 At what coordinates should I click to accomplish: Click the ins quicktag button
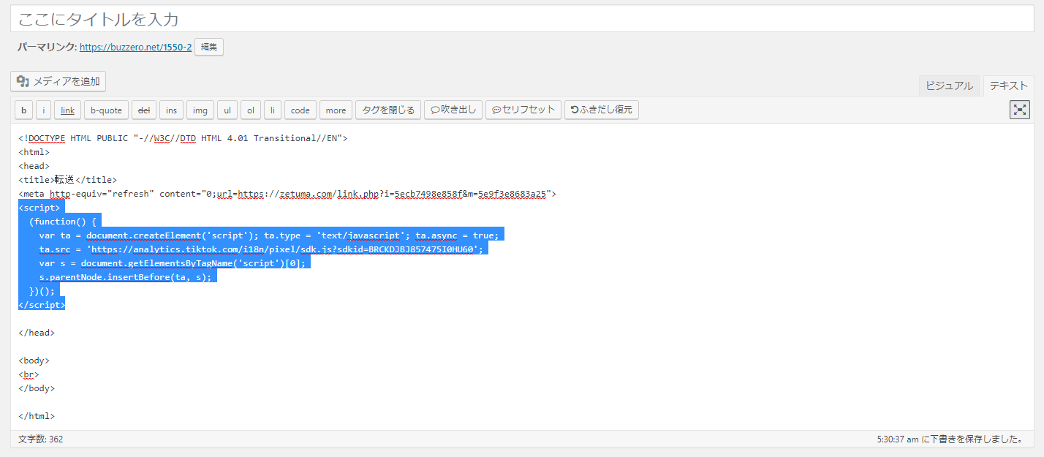tap(171, 110)
